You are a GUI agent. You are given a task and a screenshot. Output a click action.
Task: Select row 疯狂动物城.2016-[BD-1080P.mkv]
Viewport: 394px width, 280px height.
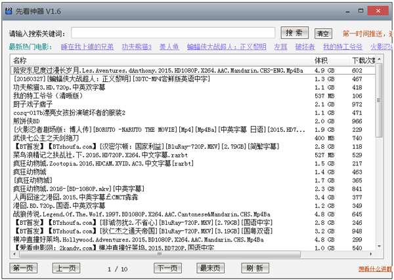[193, 189]
